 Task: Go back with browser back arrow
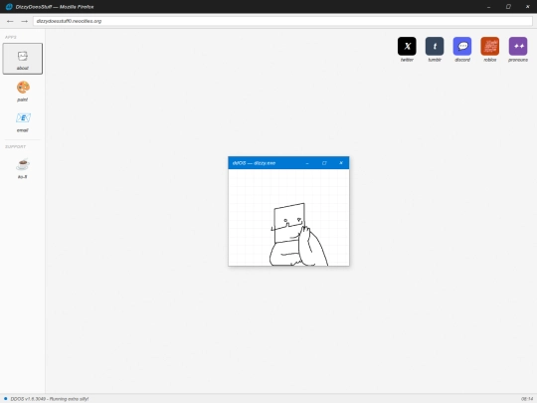coord(10,21)
